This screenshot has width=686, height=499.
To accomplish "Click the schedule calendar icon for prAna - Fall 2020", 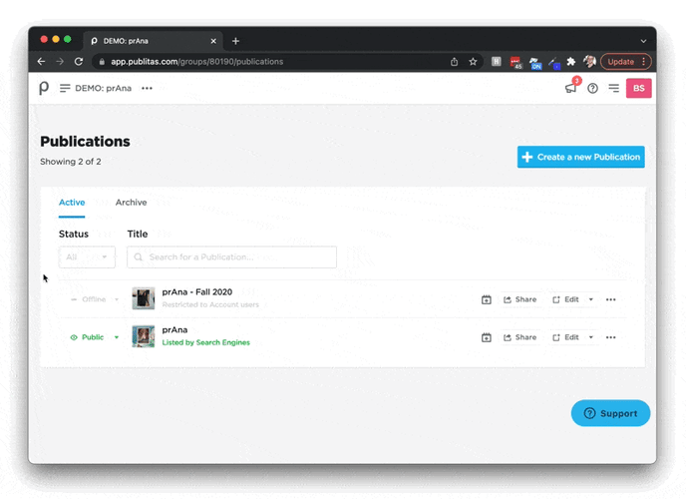I will click(x=486, y=299).
